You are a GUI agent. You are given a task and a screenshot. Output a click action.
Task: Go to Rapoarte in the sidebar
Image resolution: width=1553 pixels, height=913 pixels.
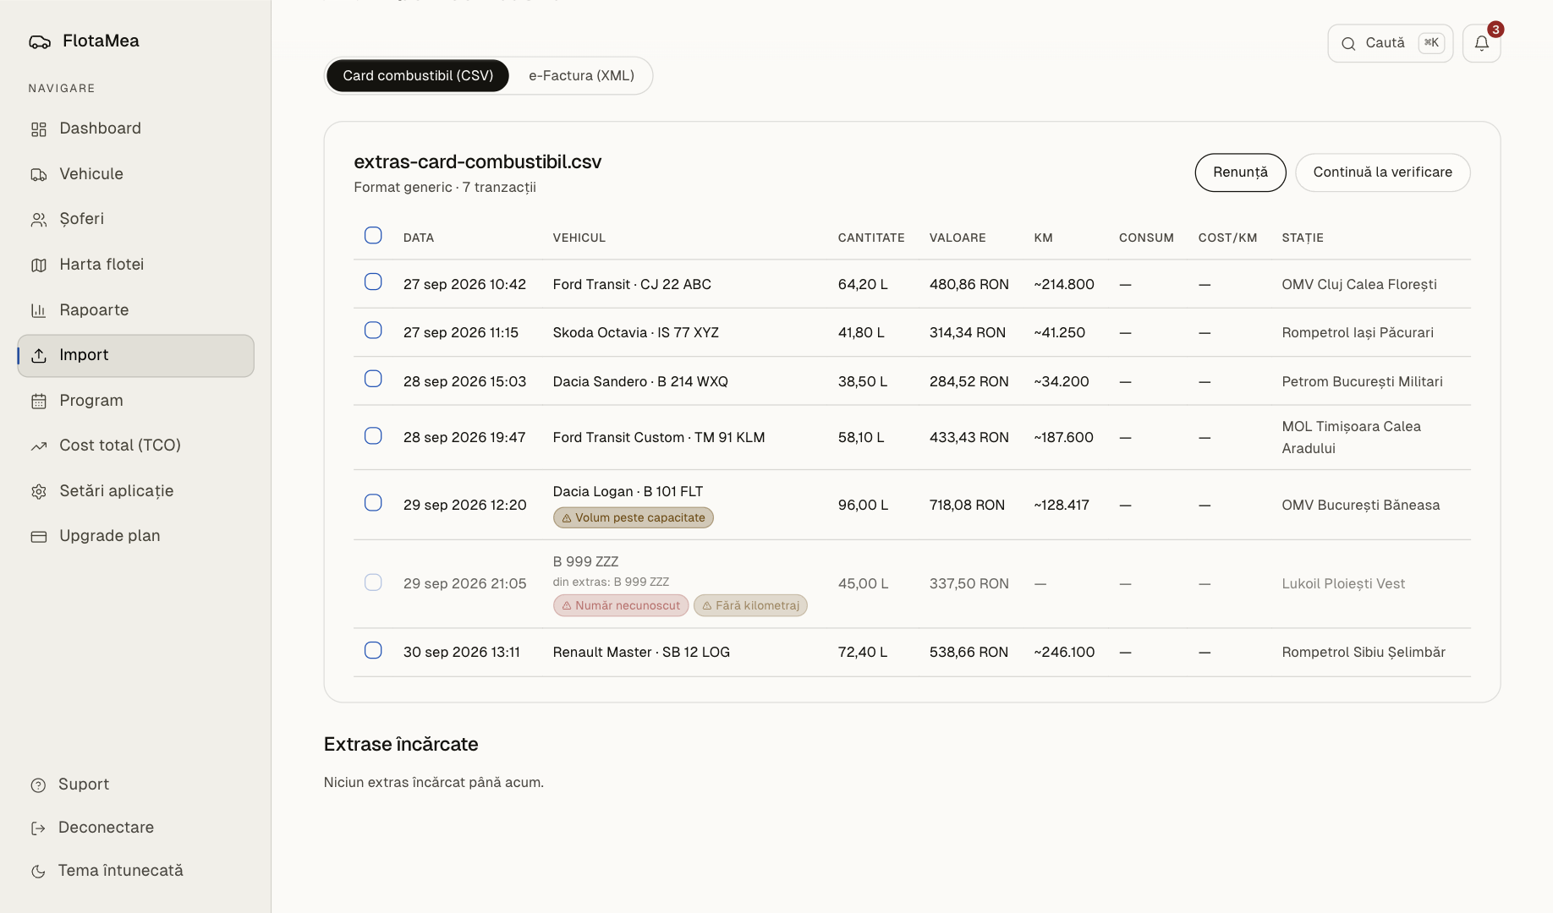[x=135, y=310]
